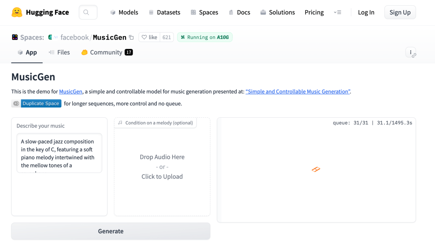Switch to the Files tab

click(59, 52)
